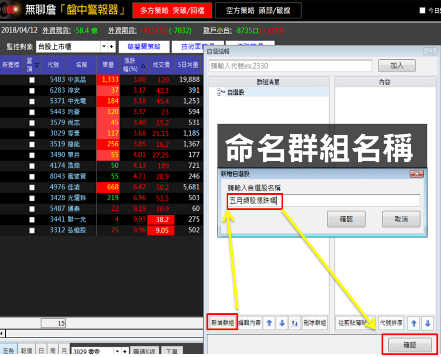This screenshot has width=441, height=357.
Task: Click the 散戶小台 link label
Action: tap(218, 30)
